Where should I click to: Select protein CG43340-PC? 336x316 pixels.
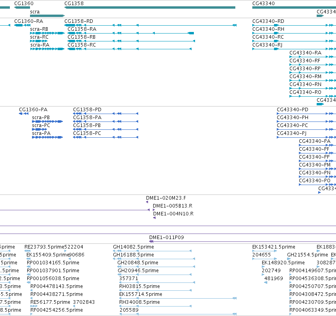click(292, 125)
